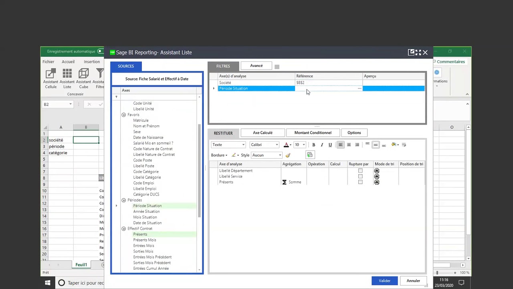Toggle Enregistrement automatique switch in Excel
513x289 pixels.
(x=101, y=51)
